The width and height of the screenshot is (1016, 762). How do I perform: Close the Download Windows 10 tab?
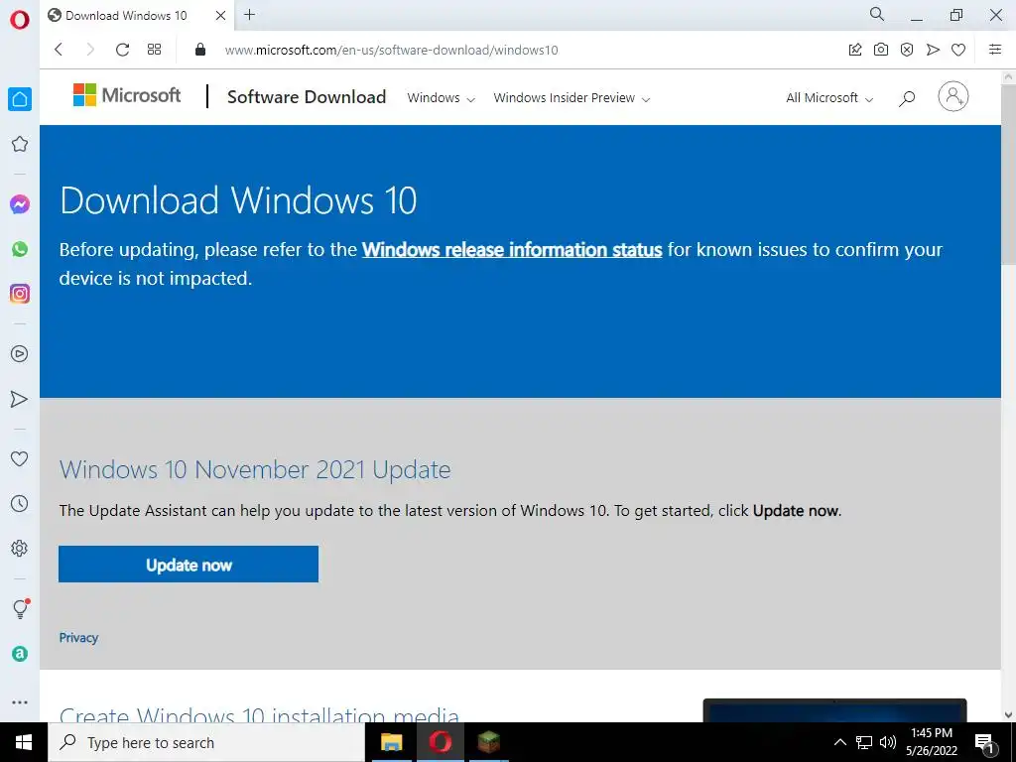click(220, 16)
